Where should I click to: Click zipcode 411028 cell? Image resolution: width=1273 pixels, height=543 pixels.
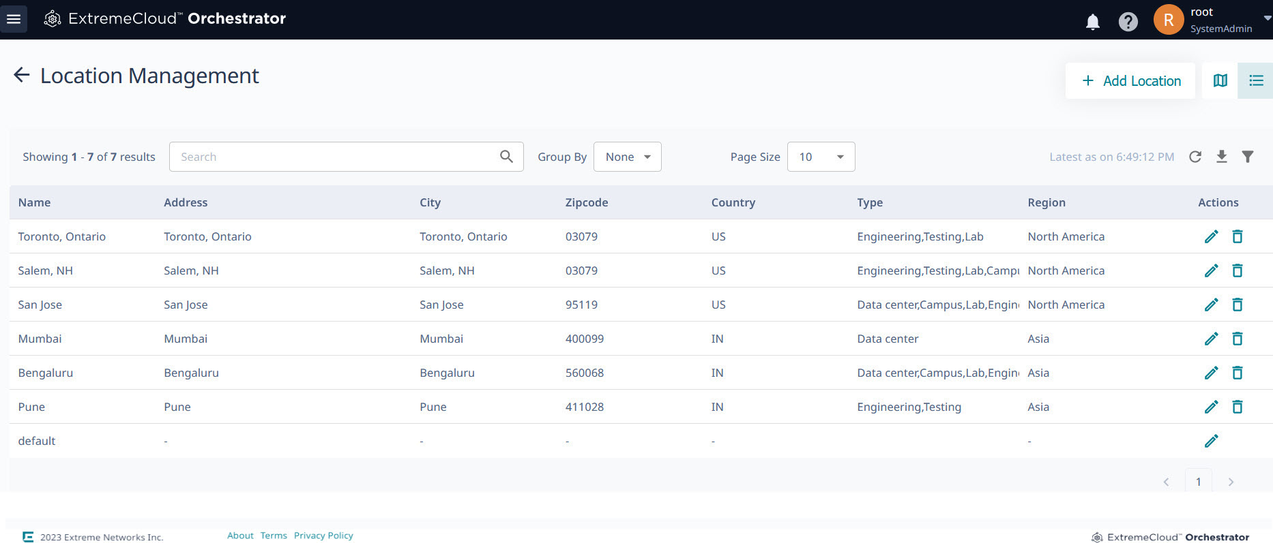(585, 407)
